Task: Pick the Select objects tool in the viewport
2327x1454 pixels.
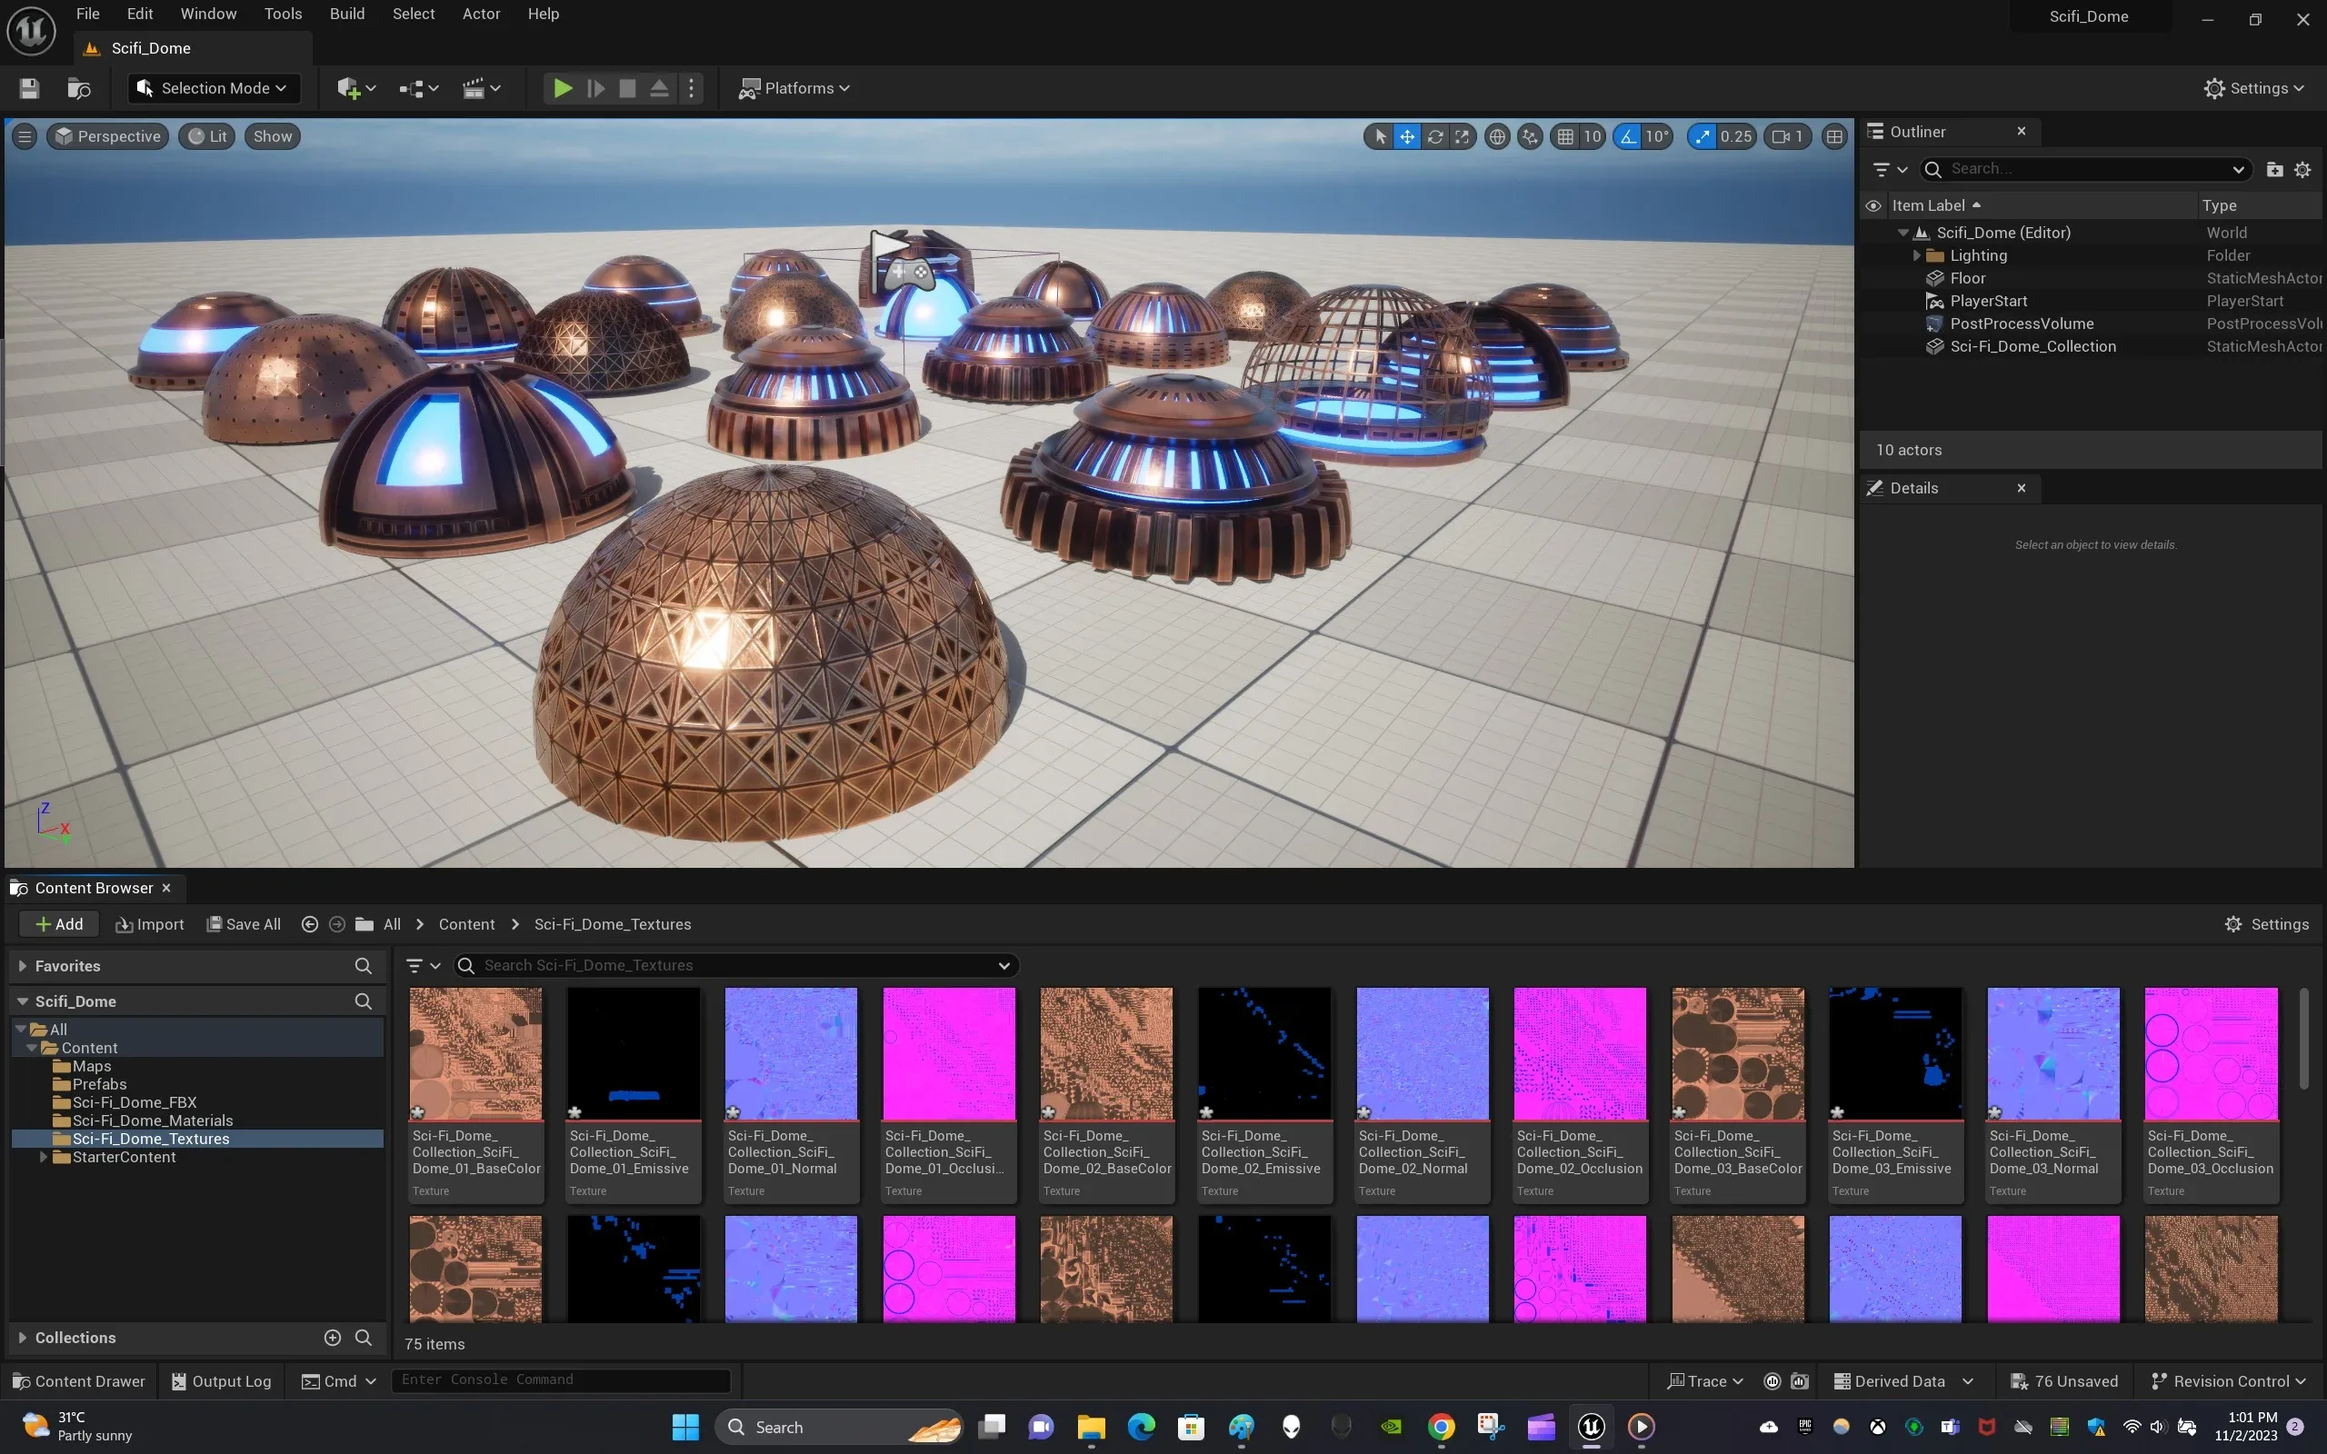Action: point(1380,136)
